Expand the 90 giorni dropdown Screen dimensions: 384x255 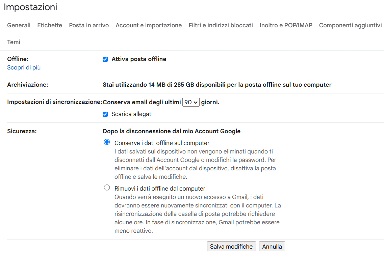tap(191, 102)
